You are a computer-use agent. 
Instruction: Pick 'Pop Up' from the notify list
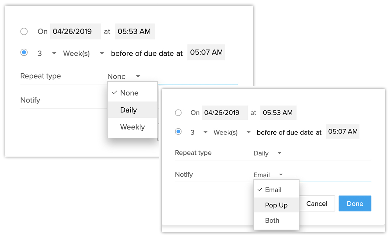pos(276,205)
